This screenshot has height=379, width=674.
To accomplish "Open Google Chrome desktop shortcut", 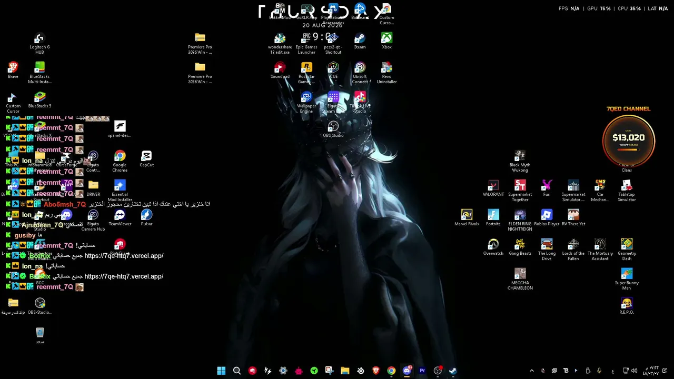I will pos(120,161).
